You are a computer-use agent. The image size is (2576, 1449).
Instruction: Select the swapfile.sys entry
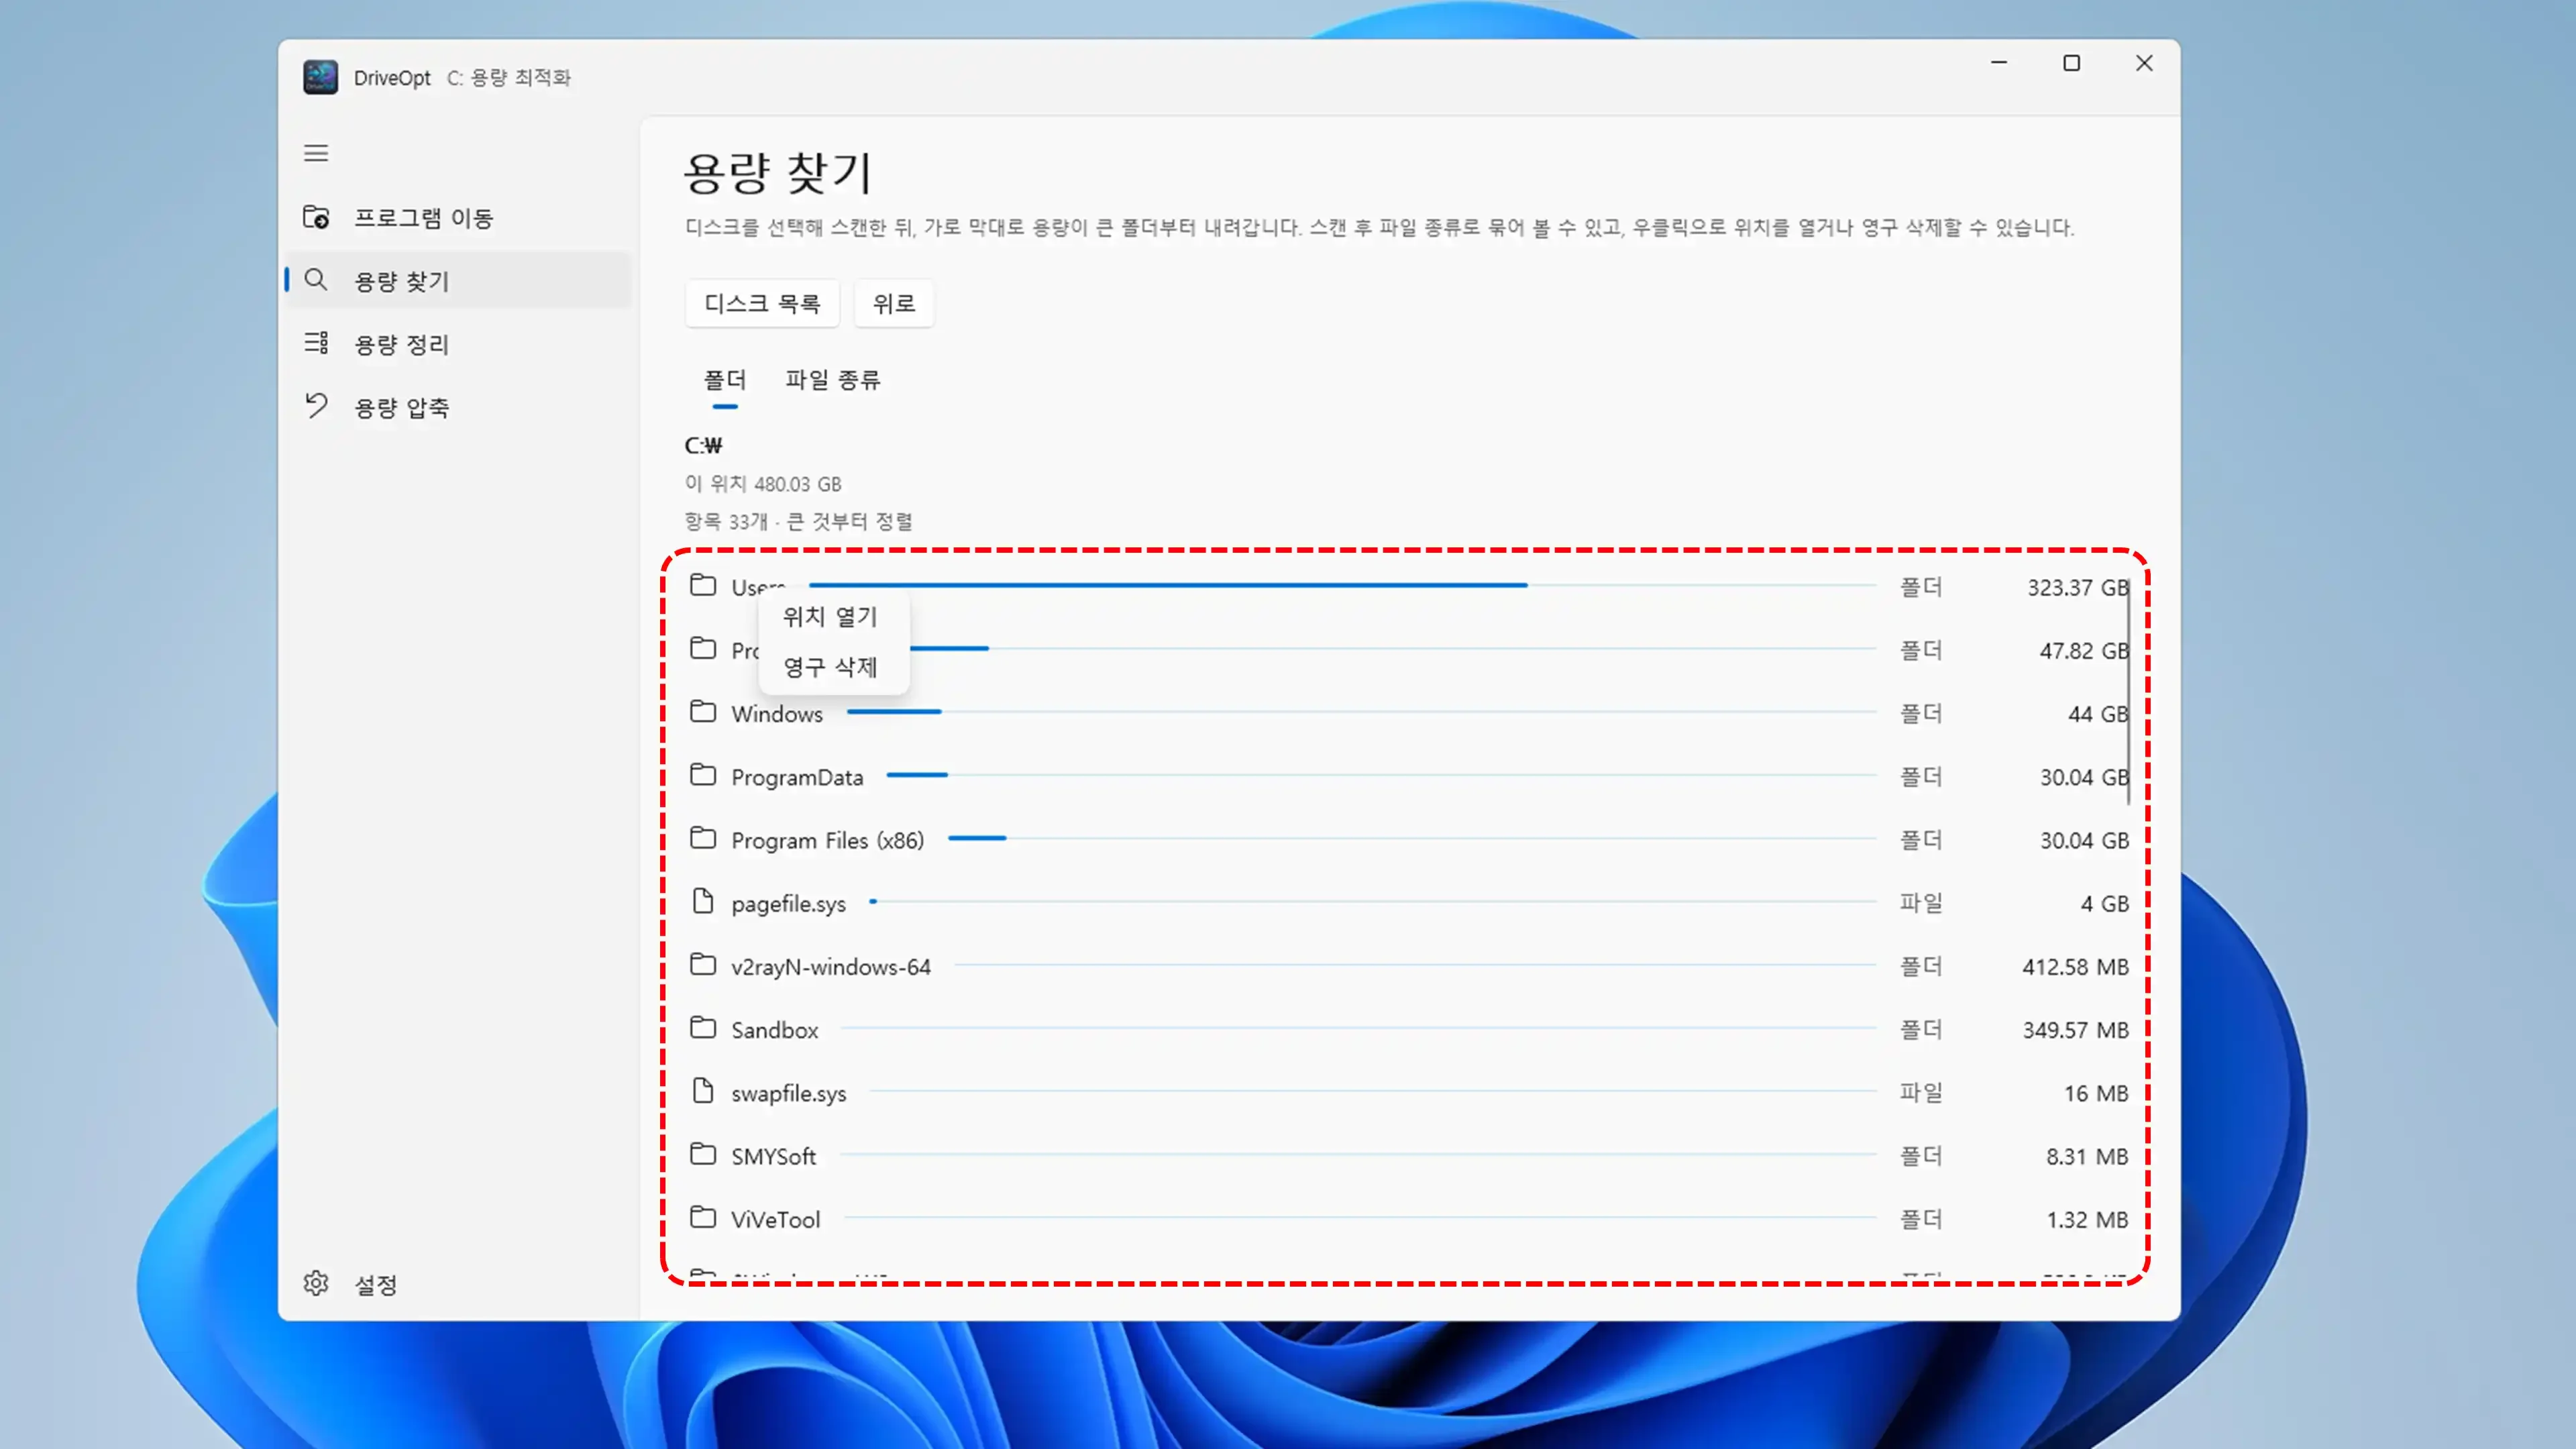(1409, 1093)
